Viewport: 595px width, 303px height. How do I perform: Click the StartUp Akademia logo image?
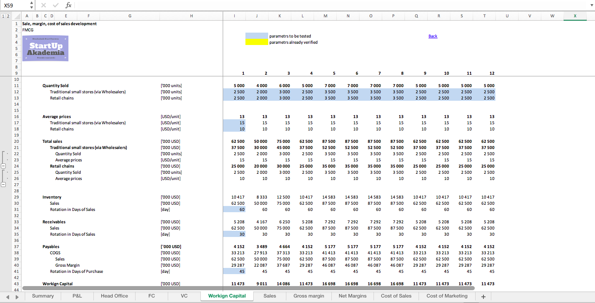pyautogui.click(x=46, y=48)
